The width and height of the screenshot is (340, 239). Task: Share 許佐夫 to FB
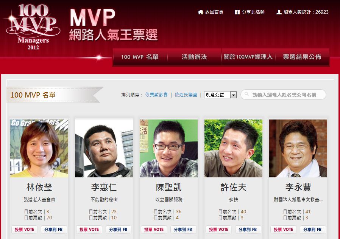(248, 230)
